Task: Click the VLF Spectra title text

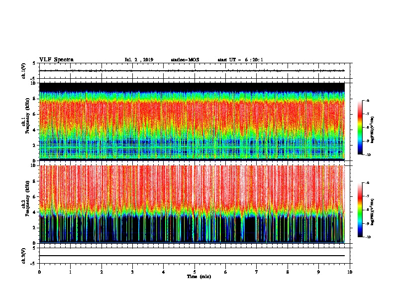Action: coord(56,60)
